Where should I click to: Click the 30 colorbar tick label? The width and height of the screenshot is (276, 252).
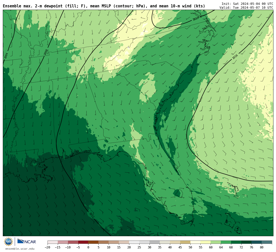point(149,247)
